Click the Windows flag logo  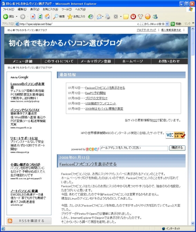tap(191, 9)
